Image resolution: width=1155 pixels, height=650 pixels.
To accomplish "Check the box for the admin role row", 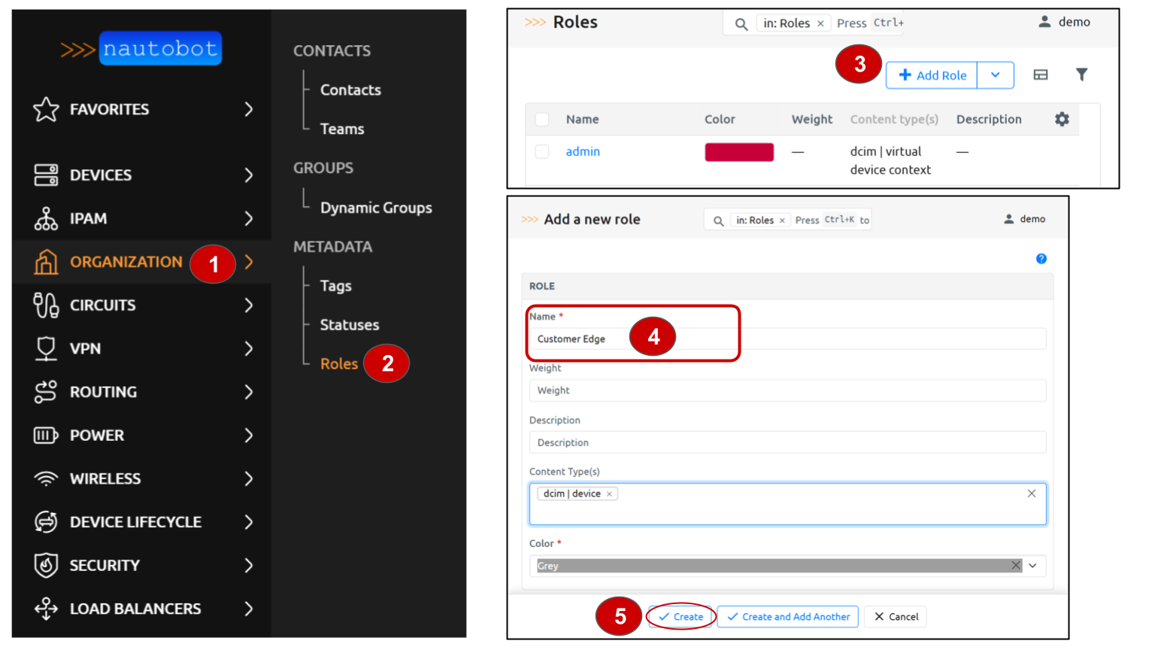I will coord(542,152).
